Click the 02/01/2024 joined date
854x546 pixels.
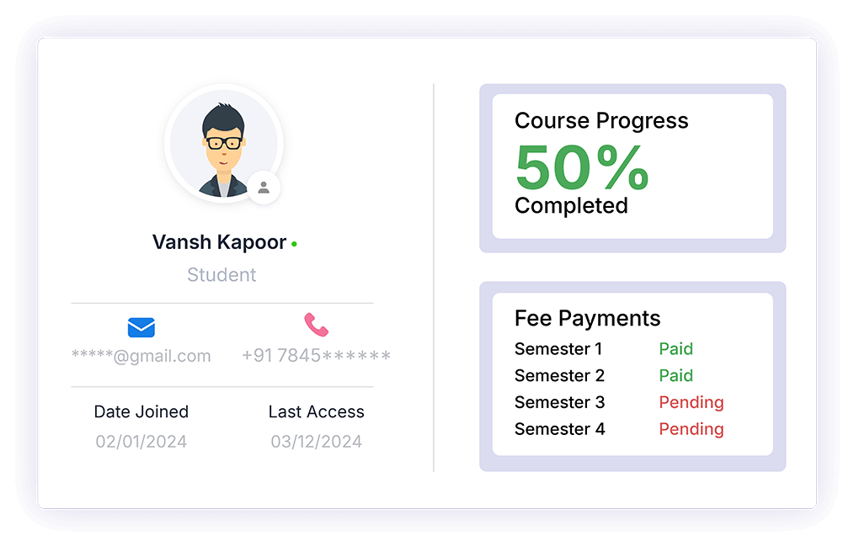click(141, 442)
